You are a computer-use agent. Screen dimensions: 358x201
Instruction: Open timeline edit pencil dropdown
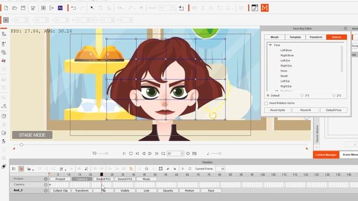point(65,170)
